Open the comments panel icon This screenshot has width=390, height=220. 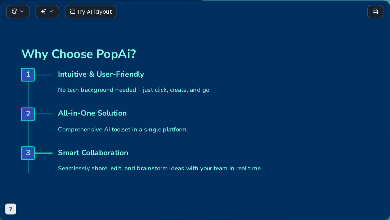[x=375, y=12]
